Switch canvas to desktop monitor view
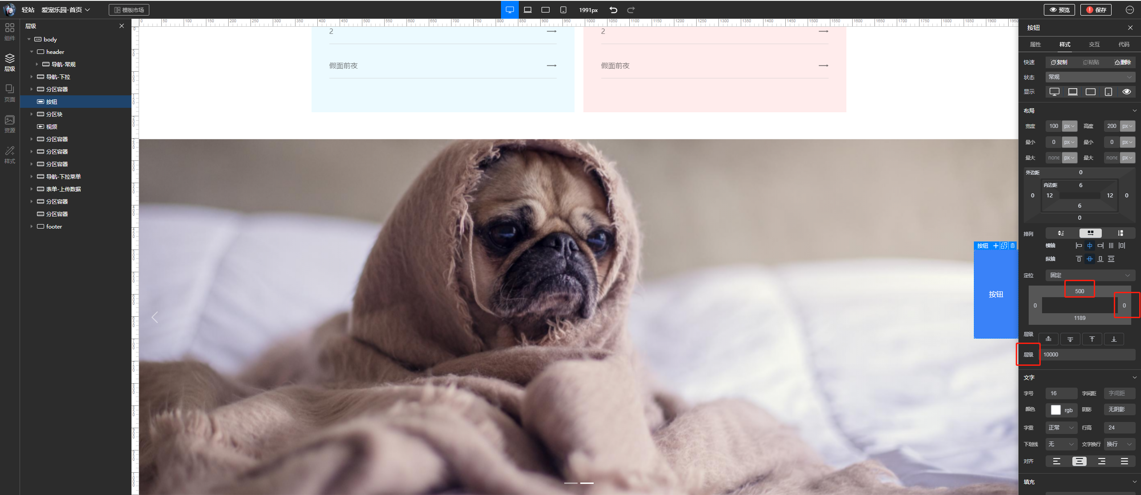1141x495 pixels. (510, 10)
